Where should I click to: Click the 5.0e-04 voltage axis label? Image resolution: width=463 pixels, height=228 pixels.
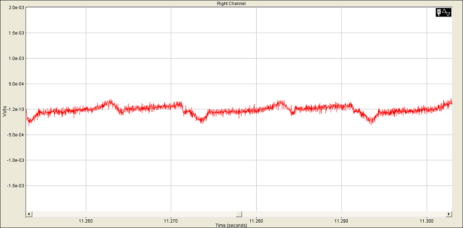[x=16, y=84]
